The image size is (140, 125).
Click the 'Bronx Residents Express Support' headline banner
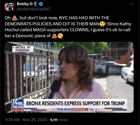[75, 103]
